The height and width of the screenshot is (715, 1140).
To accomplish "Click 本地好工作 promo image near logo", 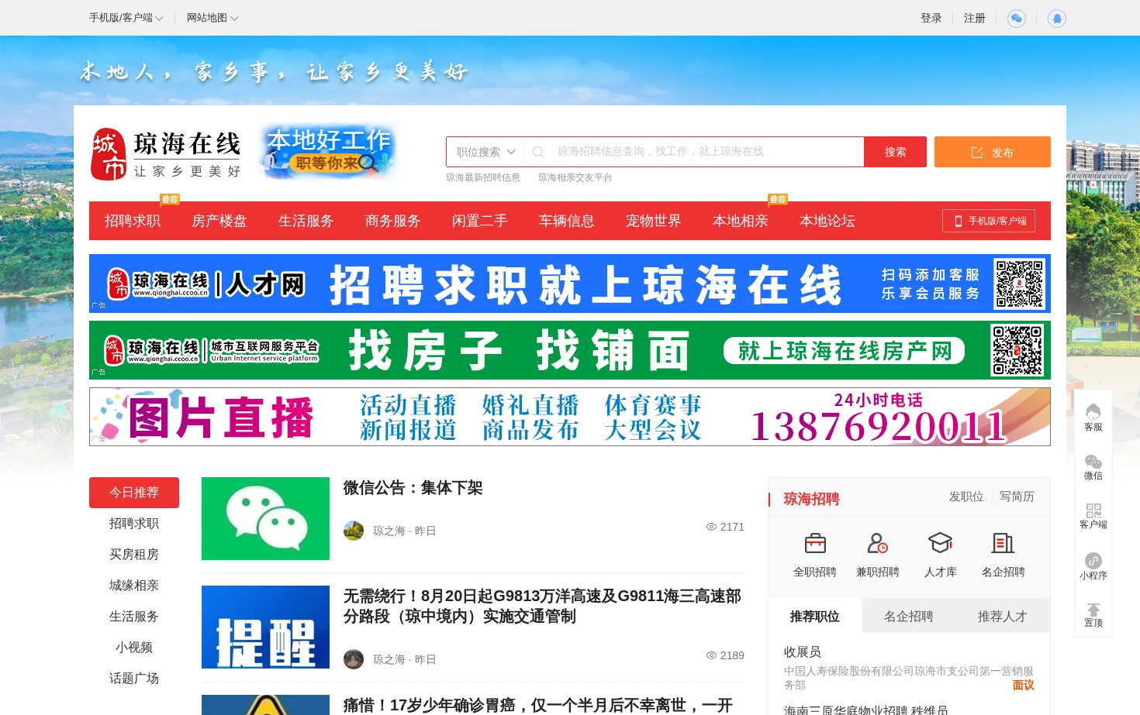I will [x=330, y=152].
